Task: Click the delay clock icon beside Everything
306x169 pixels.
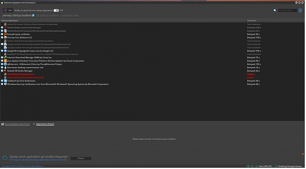Action: click(x=2, y=34)
